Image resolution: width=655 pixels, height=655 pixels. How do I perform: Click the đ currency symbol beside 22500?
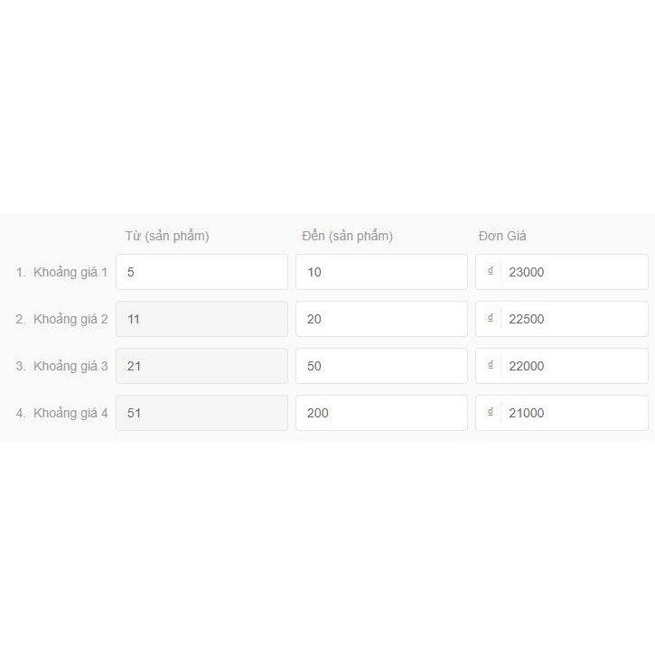click(490, 318)
